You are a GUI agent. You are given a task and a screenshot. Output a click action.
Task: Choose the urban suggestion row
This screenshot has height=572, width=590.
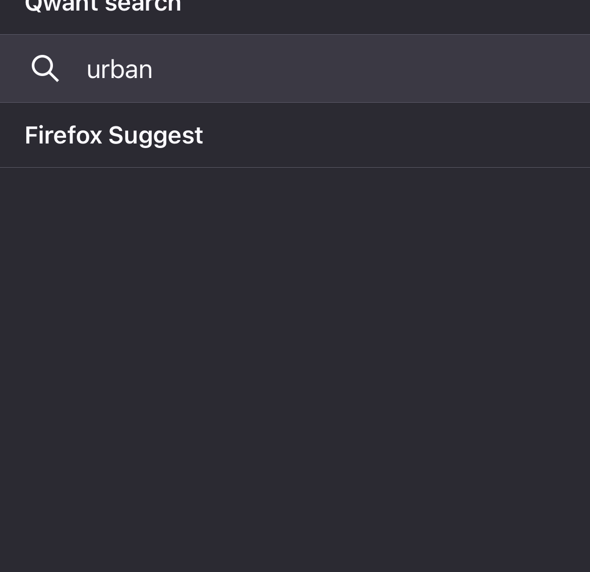(x=295, y=68)
